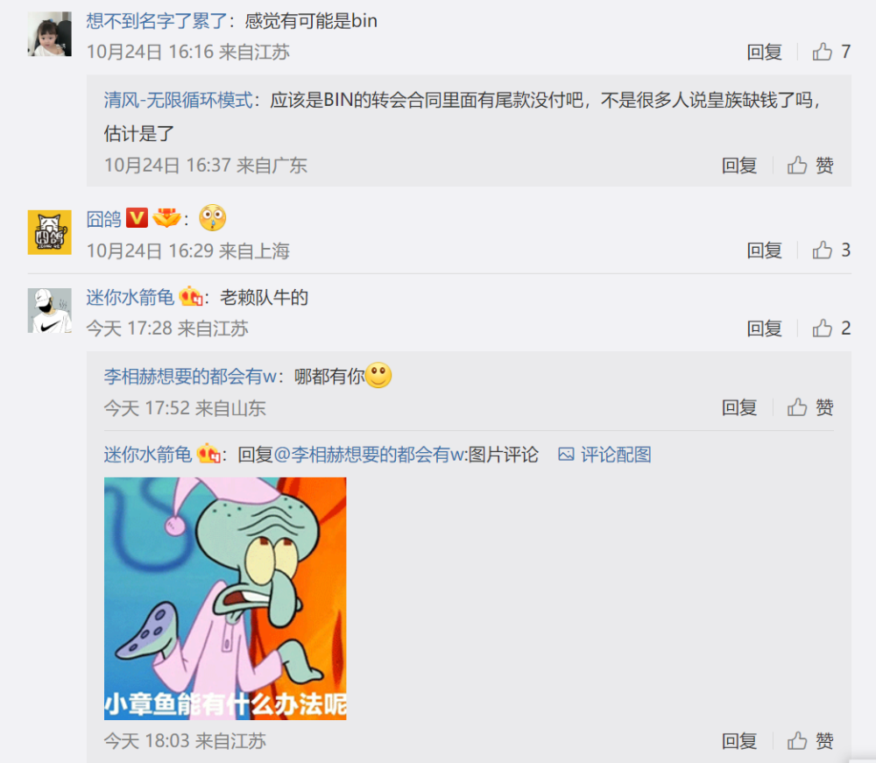Image resolution: width=876 pixels, height=763 pixels.
Task: Thumbs-up 囧鸽's emoji comment
Action: (823, 250)
